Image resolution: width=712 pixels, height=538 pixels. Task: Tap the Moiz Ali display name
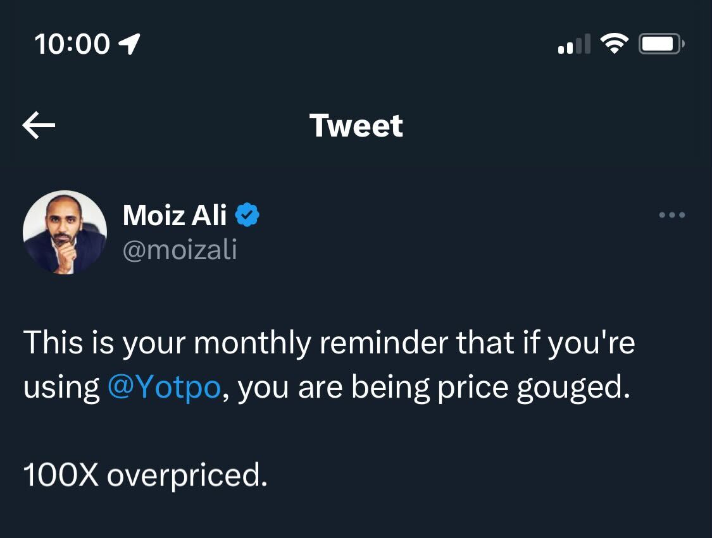(x=174, y=216)
